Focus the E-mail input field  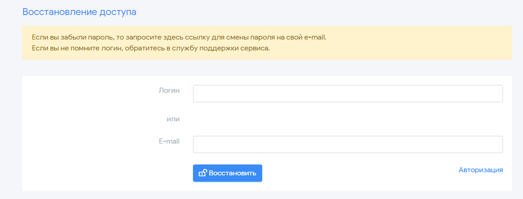click(x=348, y=144)
